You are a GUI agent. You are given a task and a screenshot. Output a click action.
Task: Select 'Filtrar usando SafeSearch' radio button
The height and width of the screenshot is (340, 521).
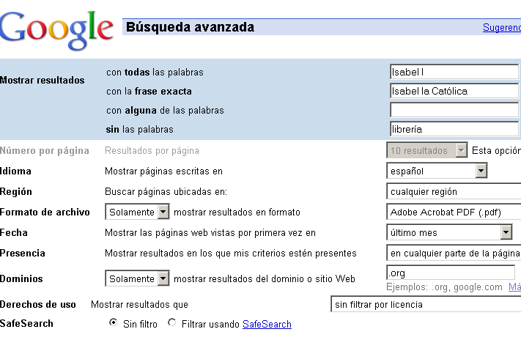tap(171, 322)
